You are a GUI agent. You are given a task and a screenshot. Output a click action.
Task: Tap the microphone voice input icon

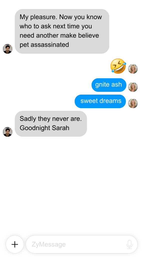tap(129, 244)
